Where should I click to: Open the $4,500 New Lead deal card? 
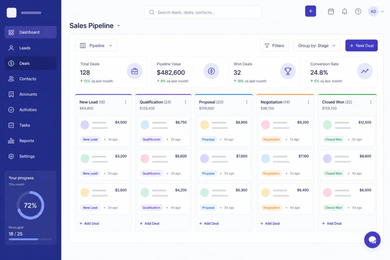tap(104, 131)
